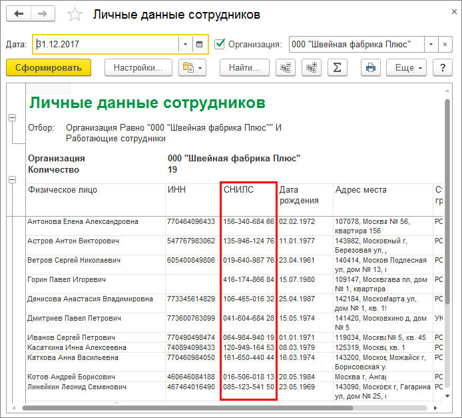
Task: Print the report with the printer icon
Action: [x=371, y=68]
